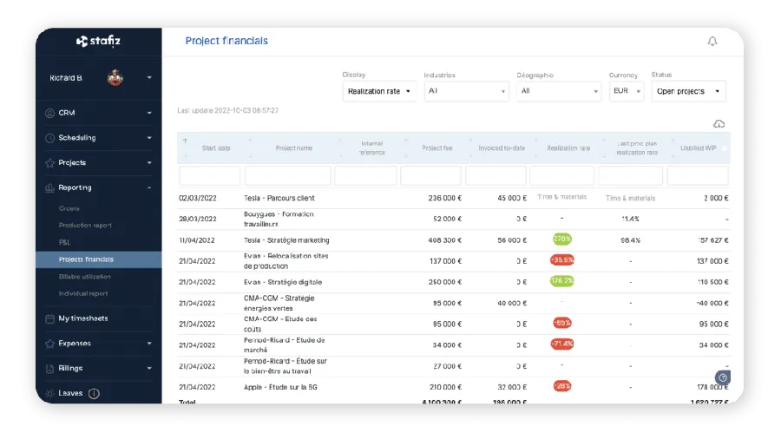Click the Projects star icon
The width and height of the screenshot is (781, 433).
click(49, 162)
